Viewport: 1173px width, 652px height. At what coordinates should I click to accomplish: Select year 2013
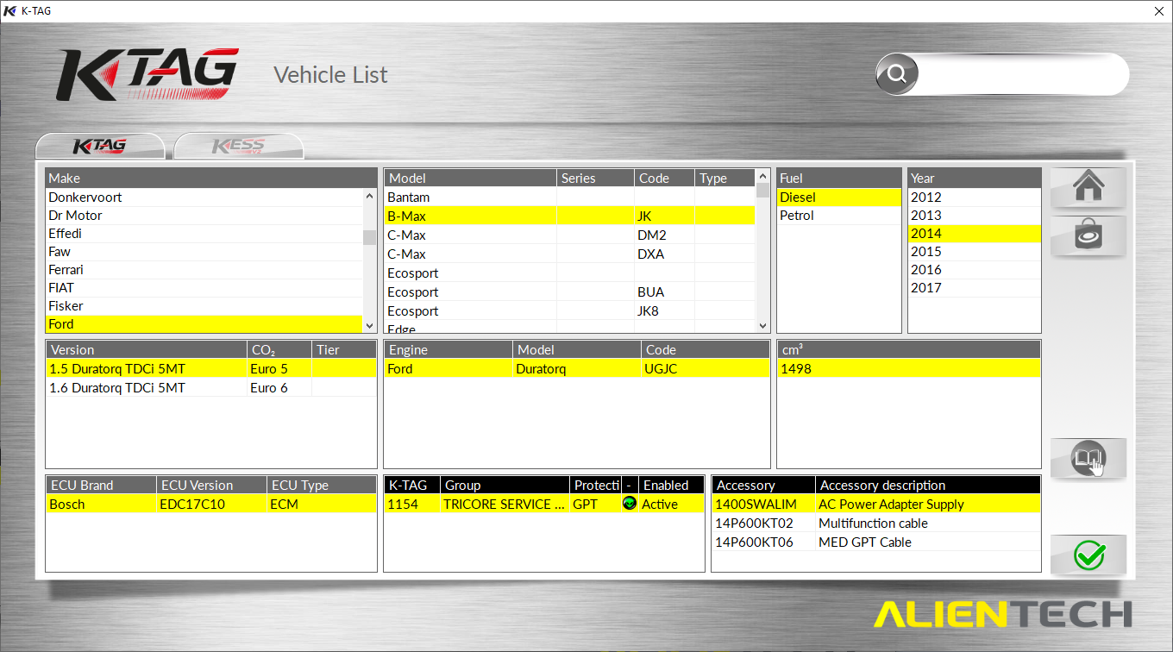click(975, 215)
